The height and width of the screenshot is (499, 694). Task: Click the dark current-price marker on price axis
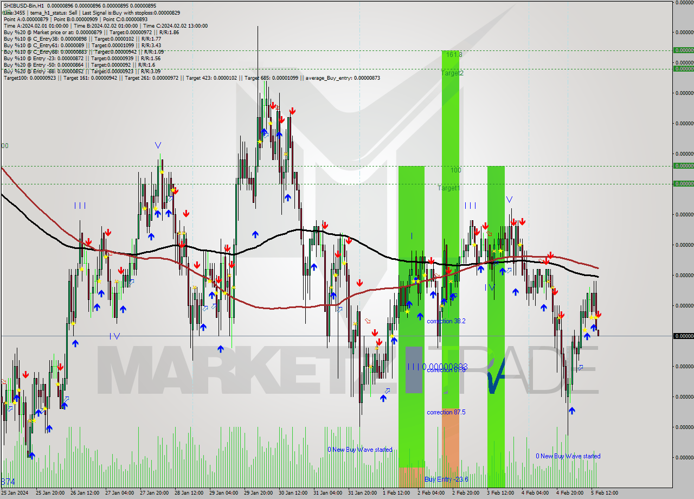684,336
